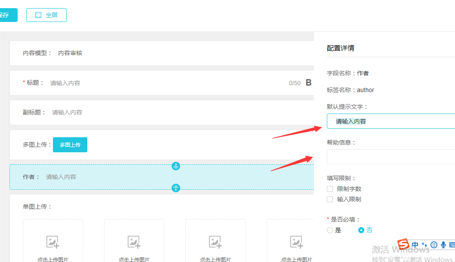Toggle the bold B icon in the 标题 row
Image resolution: width=455 pixels, height=262 pixels.
(x=308, y=83)
